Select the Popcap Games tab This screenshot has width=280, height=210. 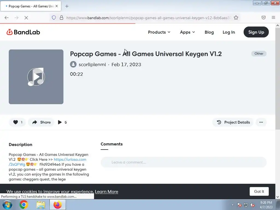coord(31,6)
